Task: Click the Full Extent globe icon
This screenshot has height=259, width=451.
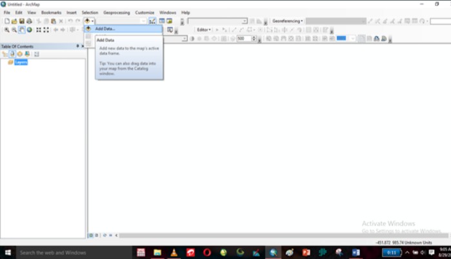Action: pos(29,30)
